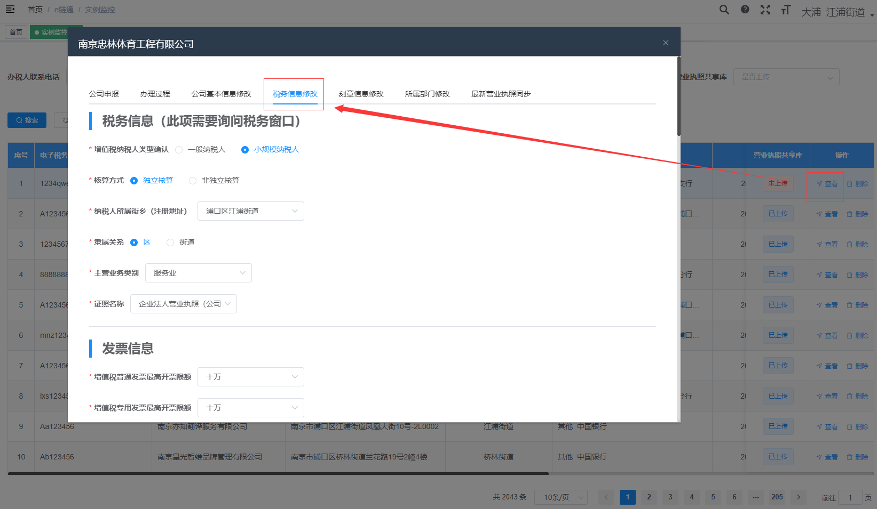Close the 南京忠林体育工程有限公司 dialog
This screenshot has height=509, width=877.
(x=666, y=43)
